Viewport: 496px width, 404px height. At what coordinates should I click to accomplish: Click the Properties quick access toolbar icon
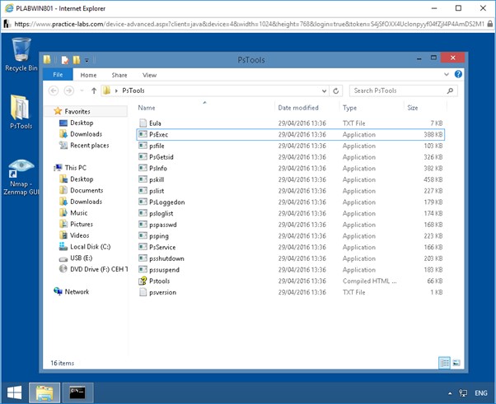tap(65, 60)
